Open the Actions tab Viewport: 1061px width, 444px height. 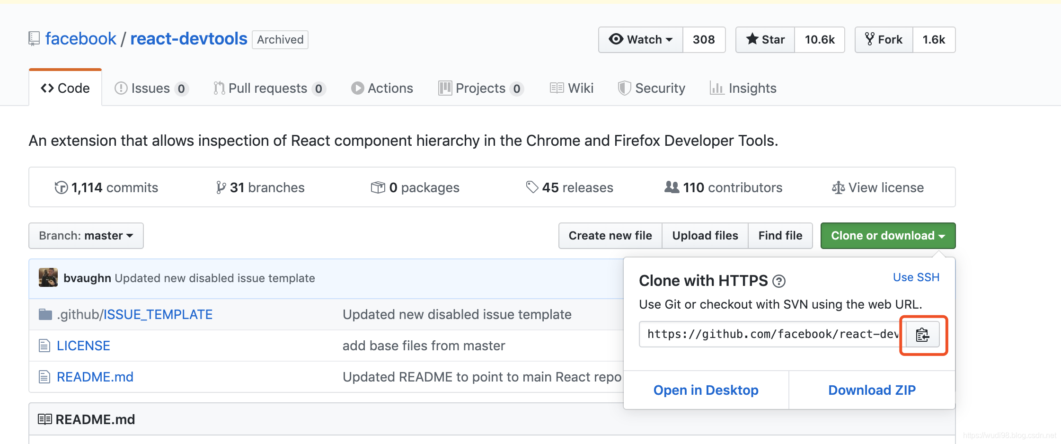pos(382,88)
